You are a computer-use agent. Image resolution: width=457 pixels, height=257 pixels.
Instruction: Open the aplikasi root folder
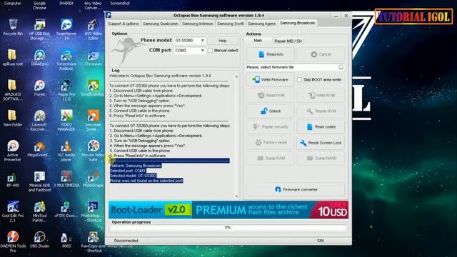(x=13, y=57)
